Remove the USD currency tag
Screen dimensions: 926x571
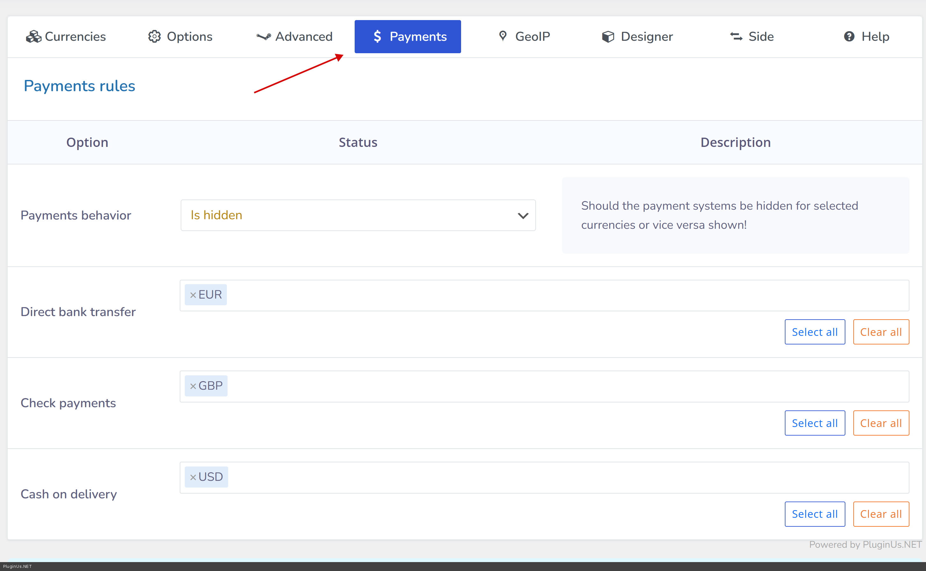[x=193, y=477]
